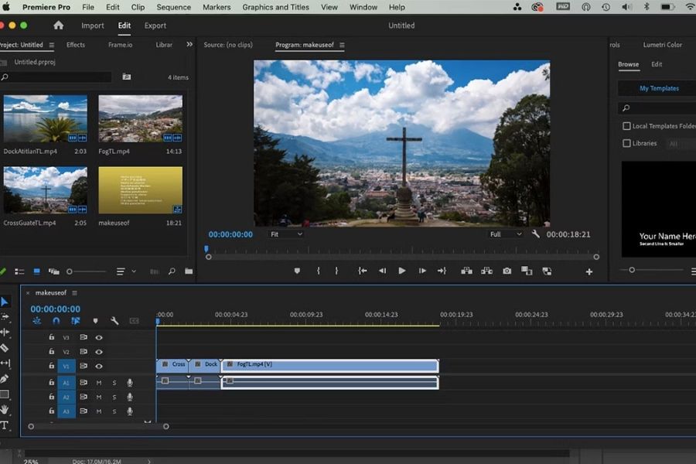Click the Export workspace button
The height and width of the screenshot is (464, 696).
(x=155, y=26)
